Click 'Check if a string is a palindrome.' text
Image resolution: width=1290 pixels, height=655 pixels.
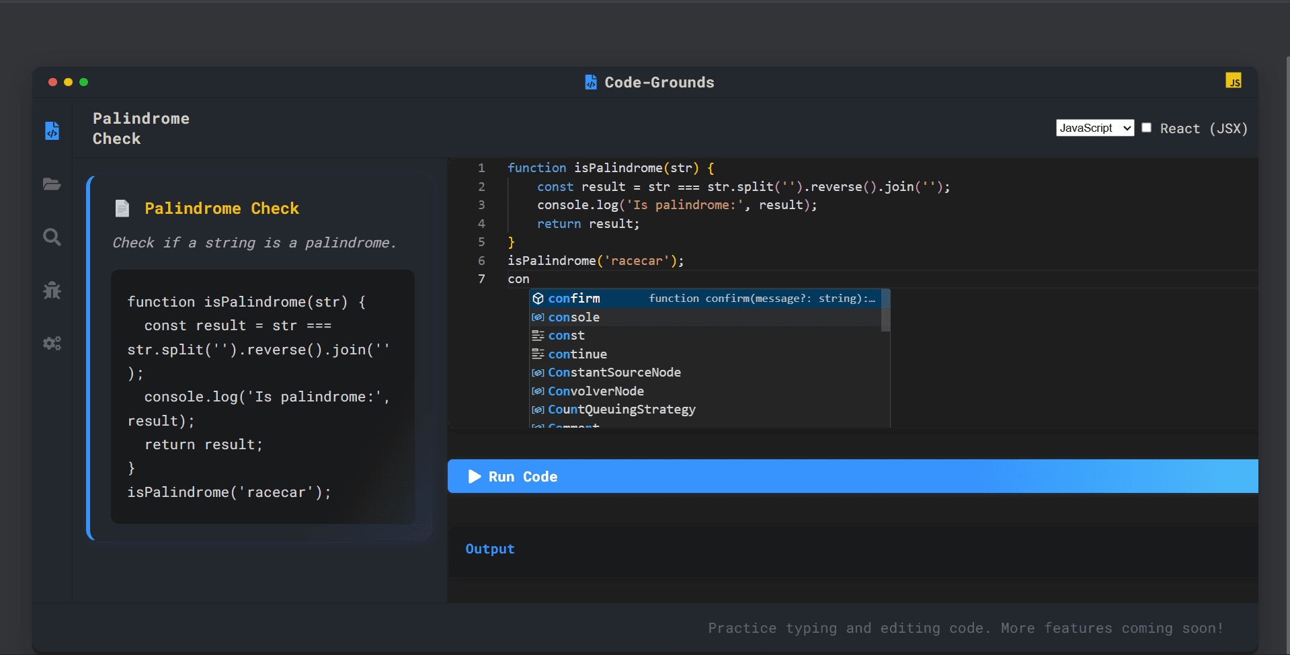coord(254,243)
